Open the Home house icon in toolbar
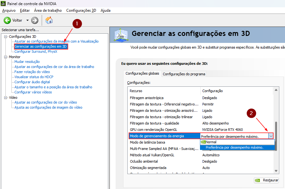 pyautogui.click(x=49, y=20)
